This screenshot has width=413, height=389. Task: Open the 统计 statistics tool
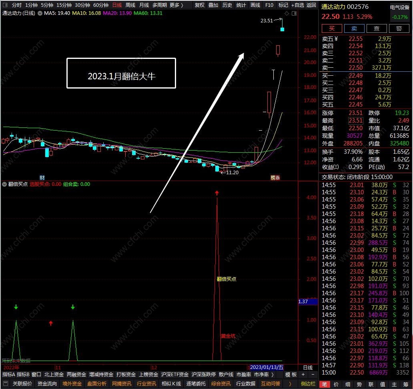(x=241, y=5)
